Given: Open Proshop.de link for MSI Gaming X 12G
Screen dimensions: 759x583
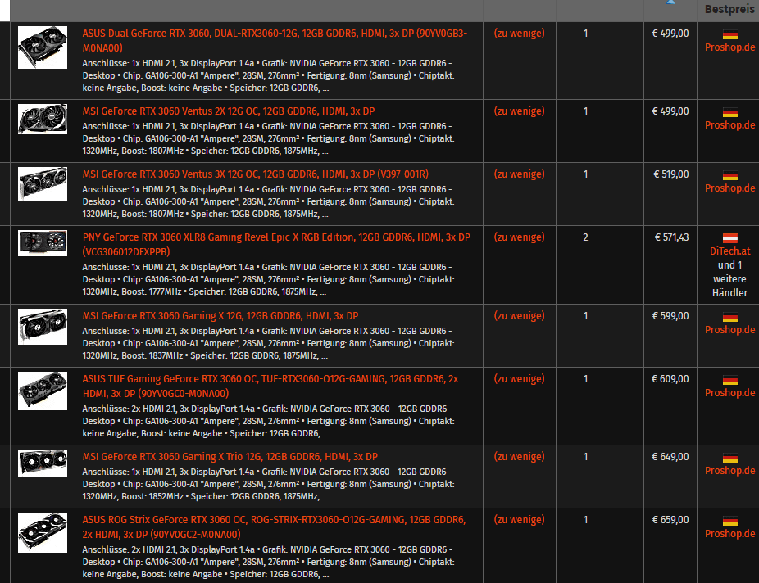Looking at the screenshot, I should pos(729,330).
